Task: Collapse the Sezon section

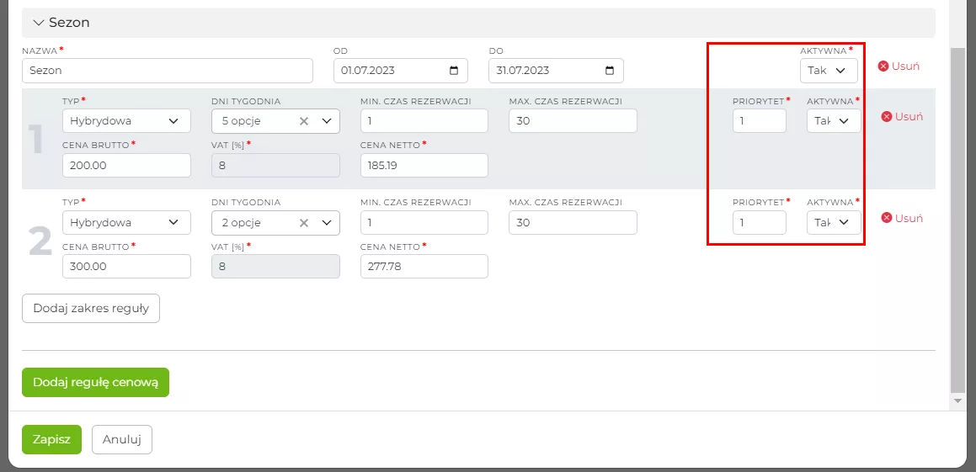Action: [x=39, y=23]
